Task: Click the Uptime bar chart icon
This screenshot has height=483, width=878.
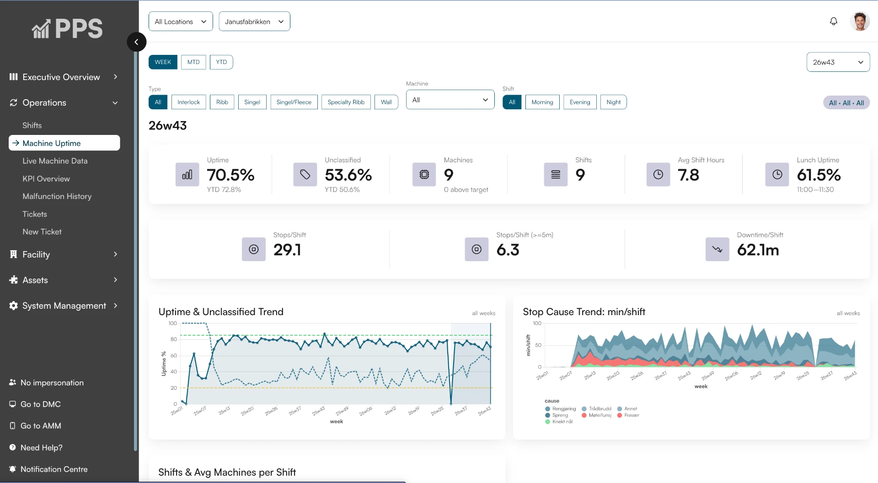Action: 187,175
